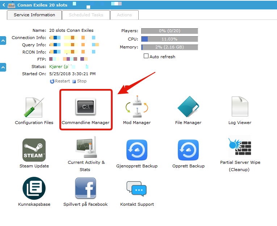Switch to the Service Information tab

click(34, 15)
